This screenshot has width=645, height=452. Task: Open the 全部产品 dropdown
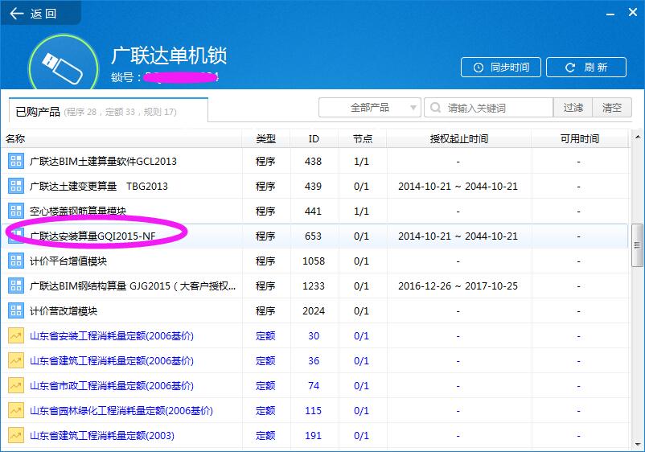(x=370, y=108)
